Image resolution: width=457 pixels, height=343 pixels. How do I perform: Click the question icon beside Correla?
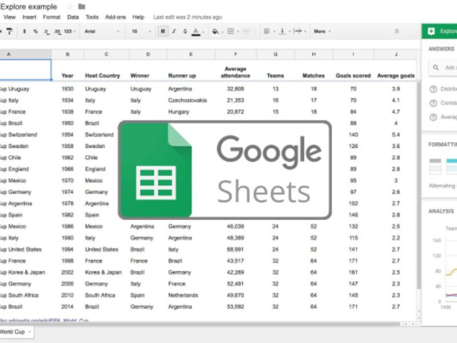pos(434,103)
